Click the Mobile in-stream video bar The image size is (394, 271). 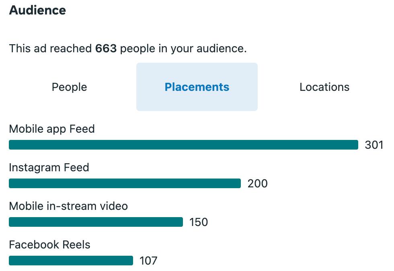tap(96, 222)
